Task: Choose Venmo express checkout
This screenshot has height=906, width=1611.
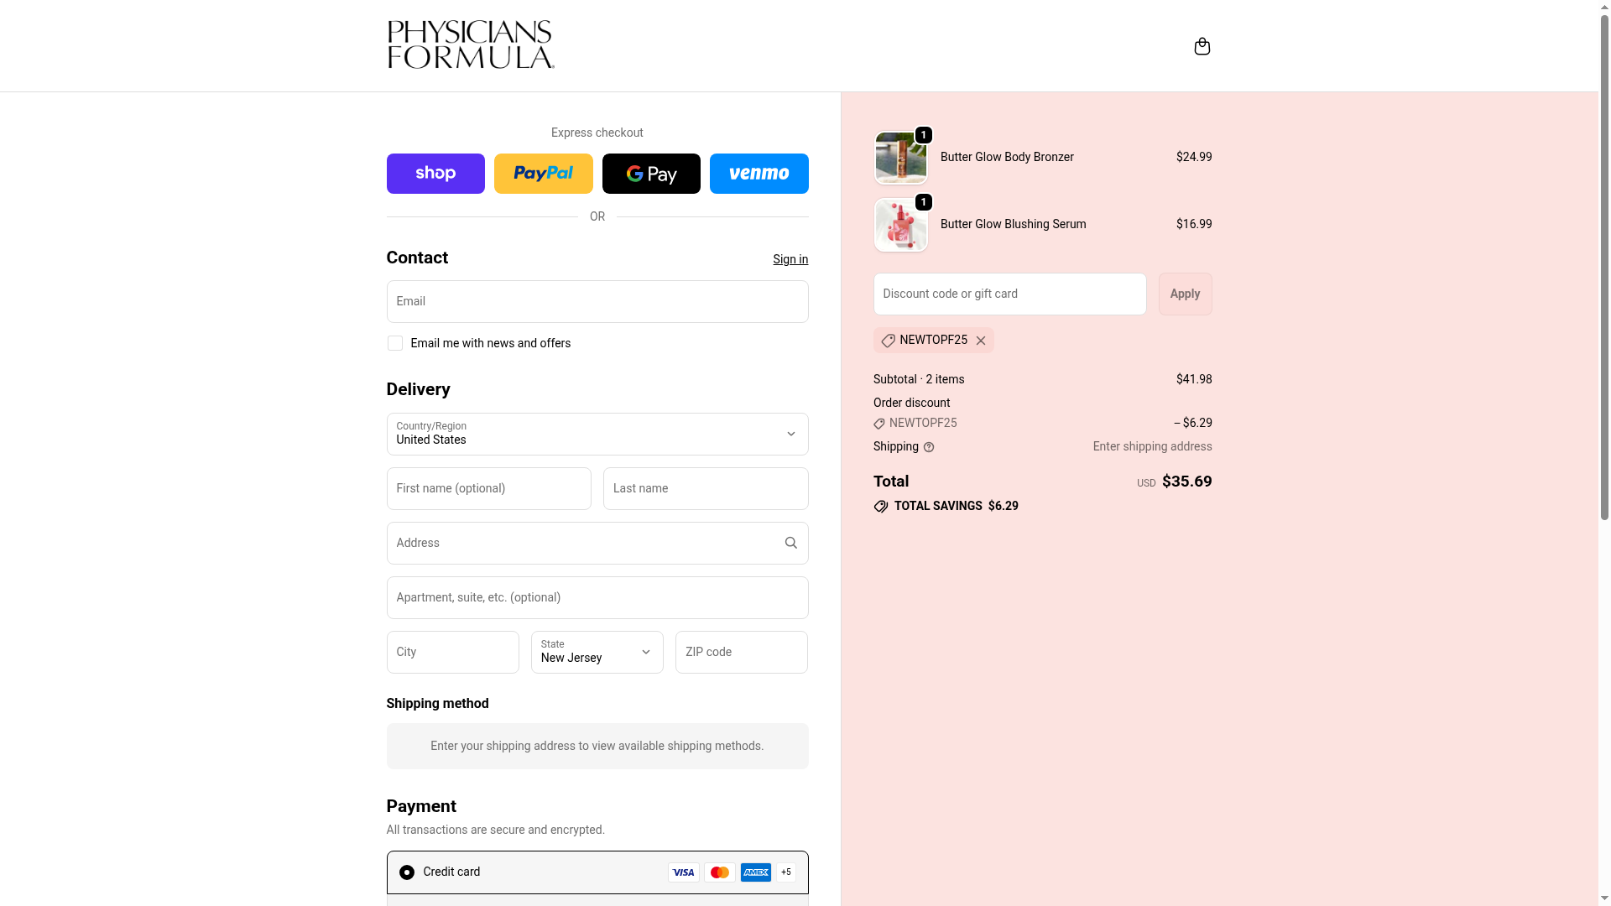Action: pyautogui.click(x=759, y=174)
